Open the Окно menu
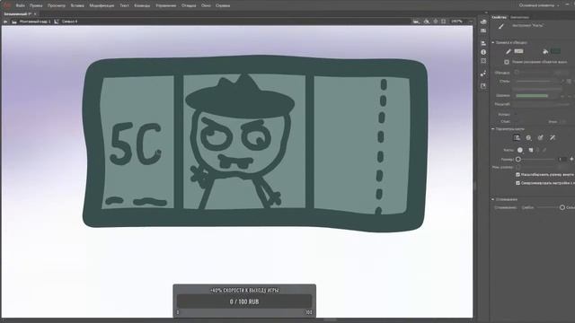 [206, 5]
